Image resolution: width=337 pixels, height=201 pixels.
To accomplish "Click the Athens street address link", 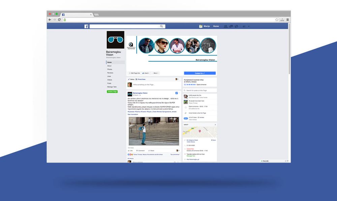I will point(192,141).
